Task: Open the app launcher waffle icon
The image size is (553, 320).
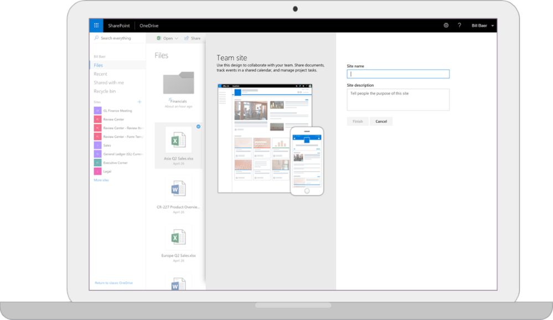Action: click(96, 25)
